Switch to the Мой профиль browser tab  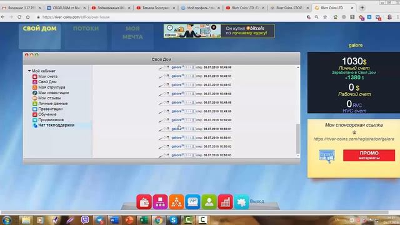tap(200, 8)
